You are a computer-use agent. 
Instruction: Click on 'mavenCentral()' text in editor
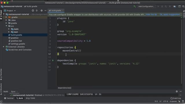click(72, 51)
